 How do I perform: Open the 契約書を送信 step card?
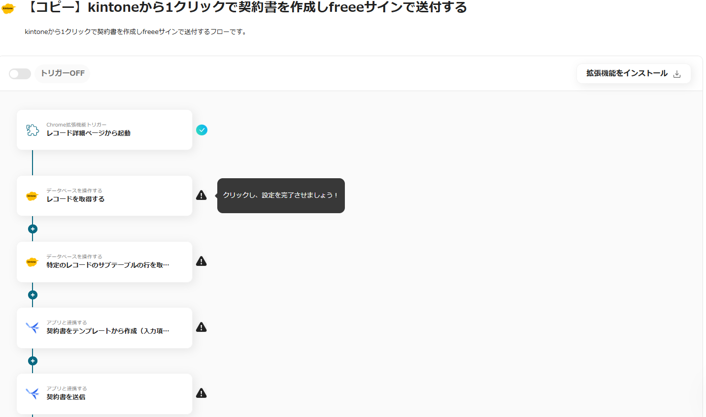tap(104, 394)
